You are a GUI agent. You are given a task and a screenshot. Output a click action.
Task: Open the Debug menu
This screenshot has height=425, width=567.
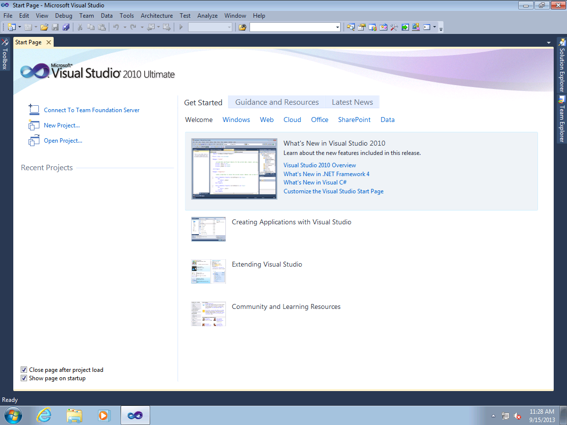coord(63,16)
